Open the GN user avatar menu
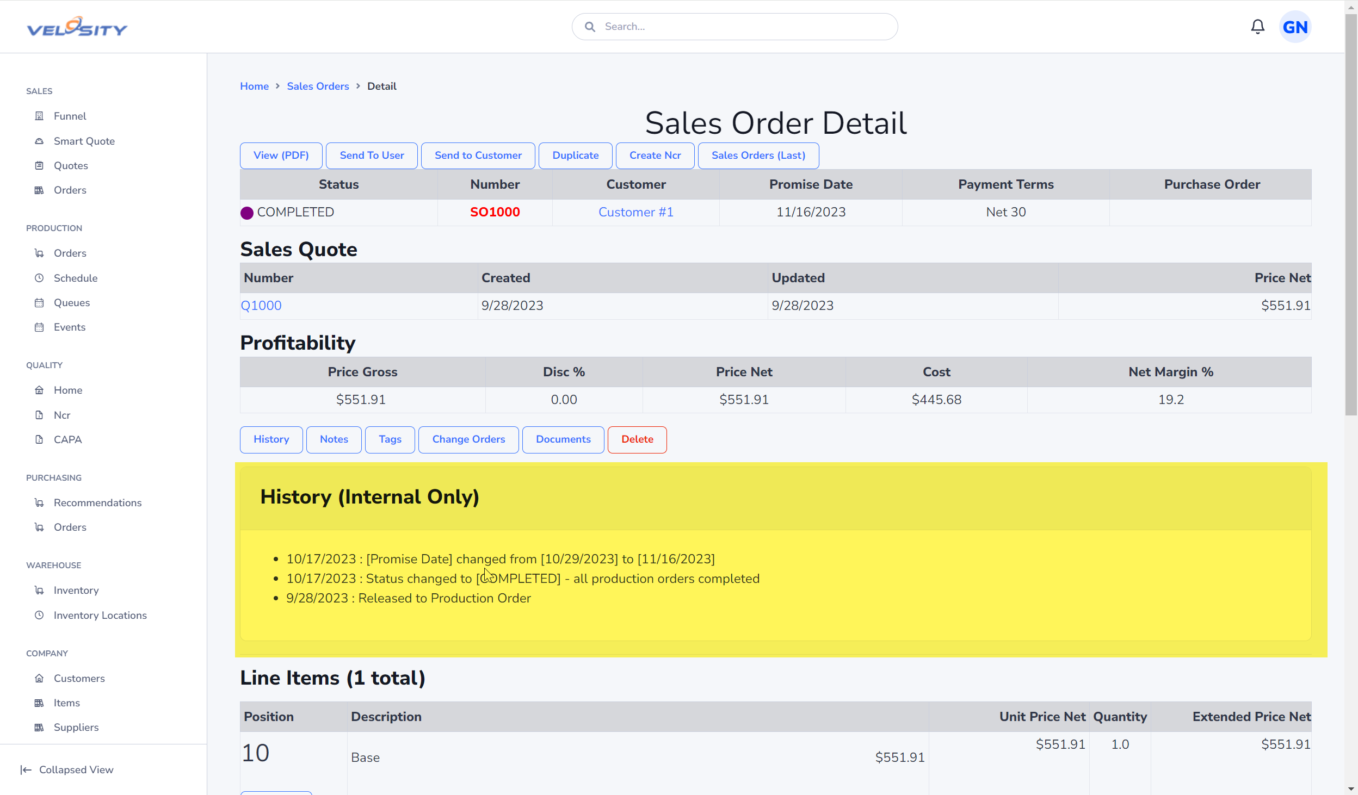This screenshot has width=1358, height=795. coord(1295,27)
